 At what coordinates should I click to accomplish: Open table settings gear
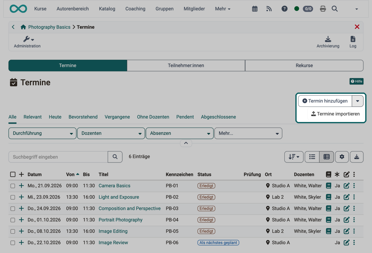342,157
